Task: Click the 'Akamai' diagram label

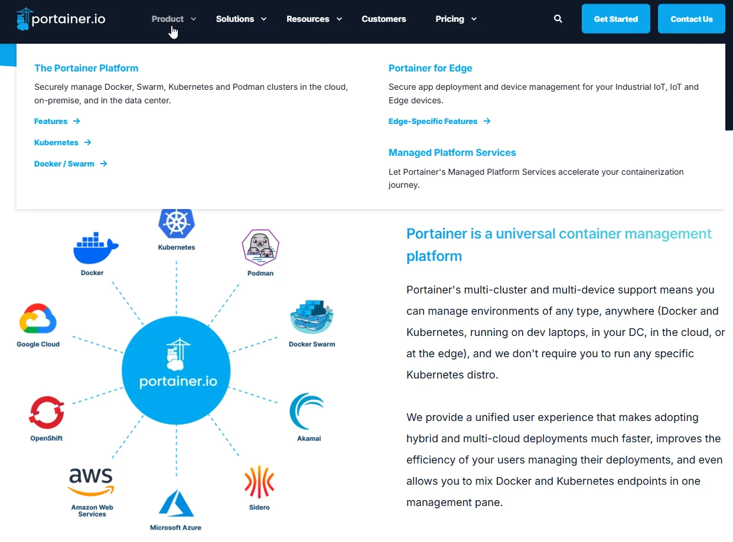Action: (309, 439)
